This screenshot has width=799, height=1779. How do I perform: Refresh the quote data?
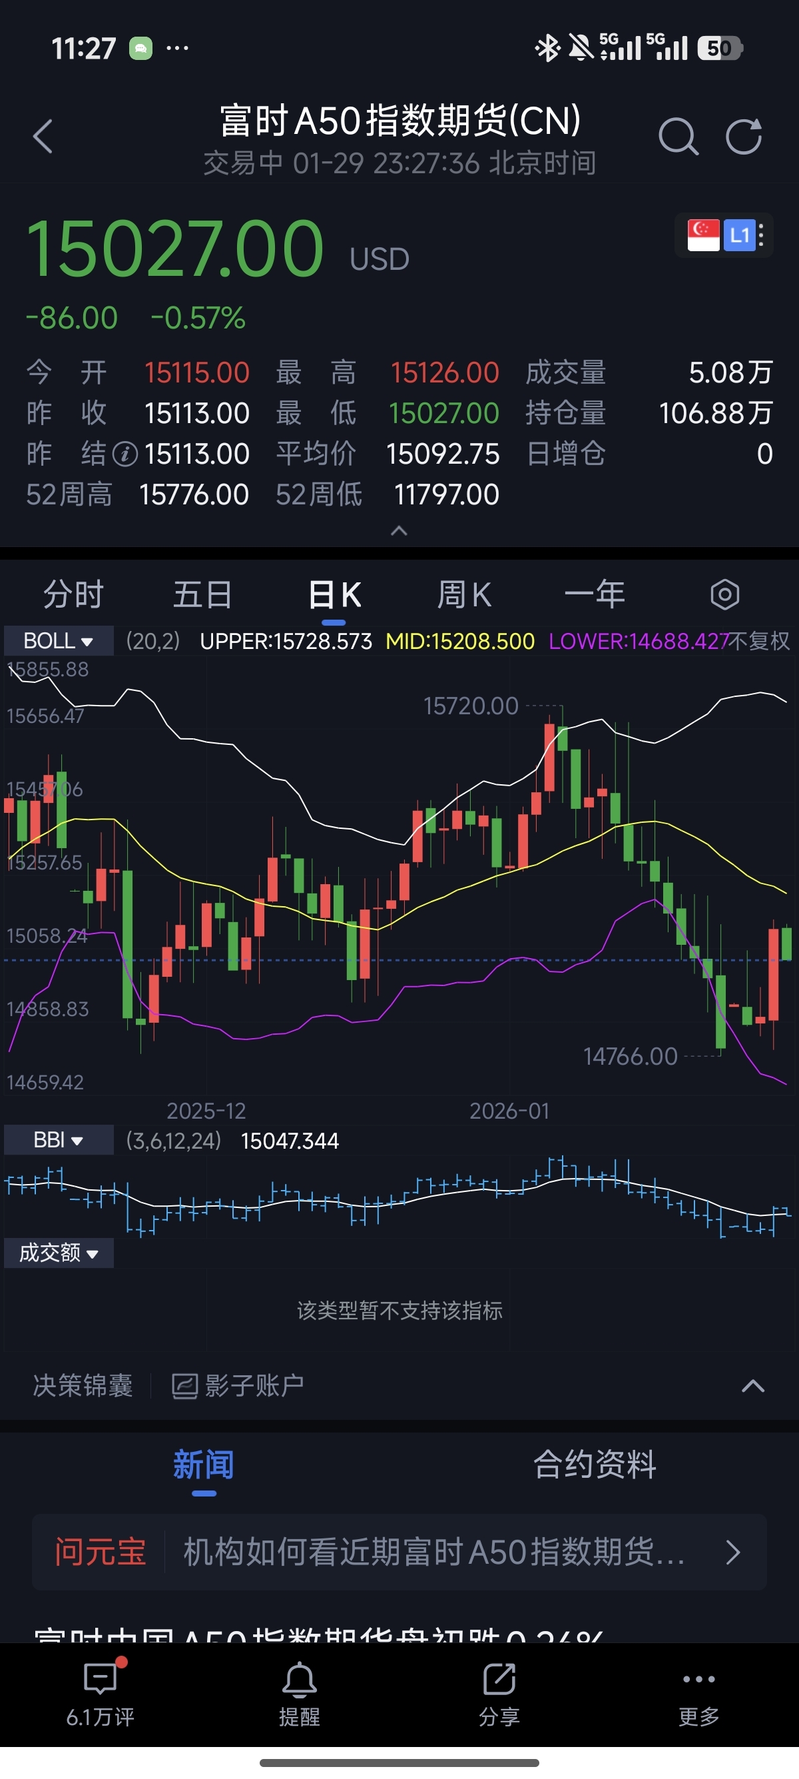coord(744,136)
